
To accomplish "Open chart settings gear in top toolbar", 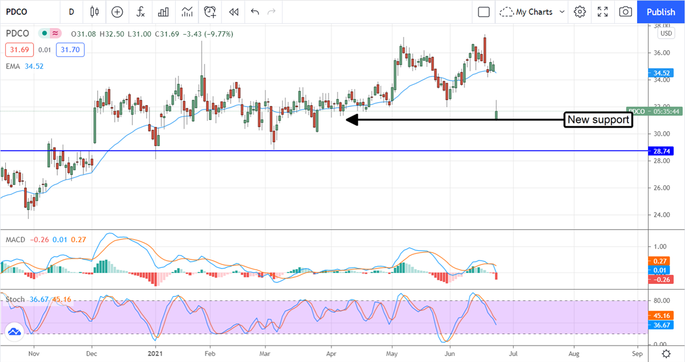I will point(580,11).
